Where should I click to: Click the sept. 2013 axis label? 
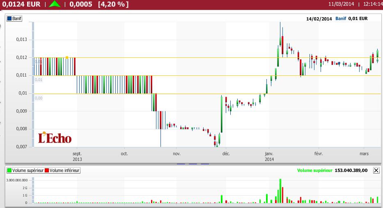[77, 156]
